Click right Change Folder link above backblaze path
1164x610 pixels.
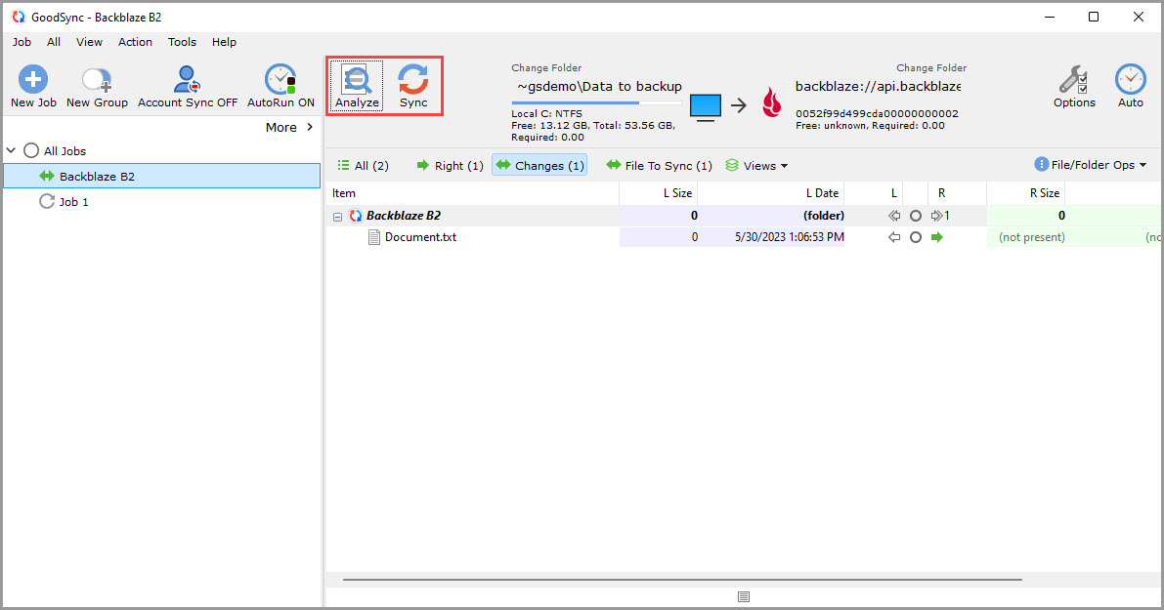930,67
